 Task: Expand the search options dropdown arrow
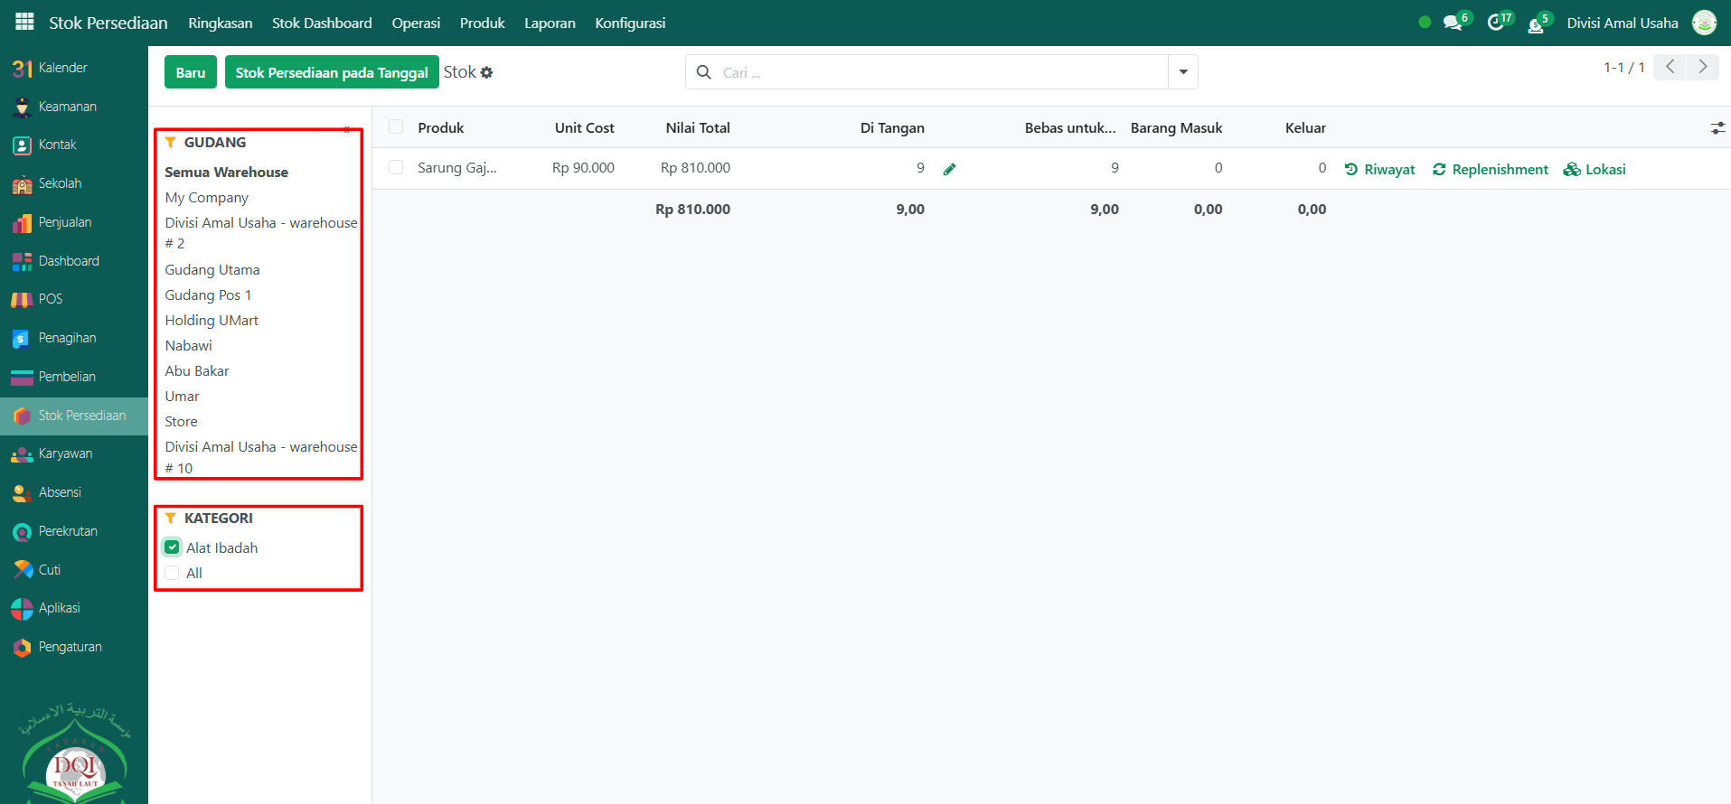click(1182, 72)
